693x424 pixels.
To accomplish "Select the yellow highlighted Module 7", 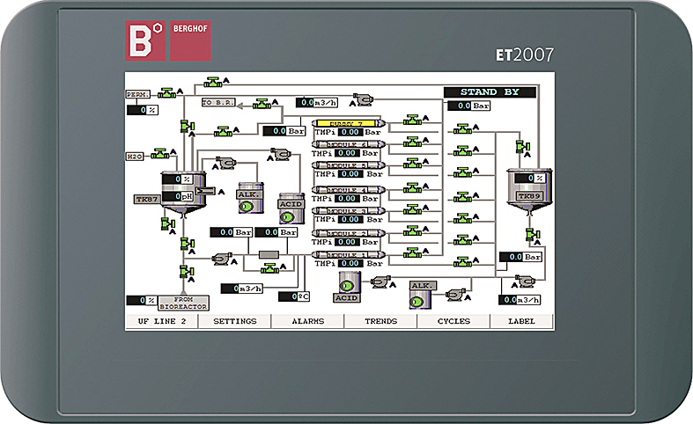I will tap(347, 123).
